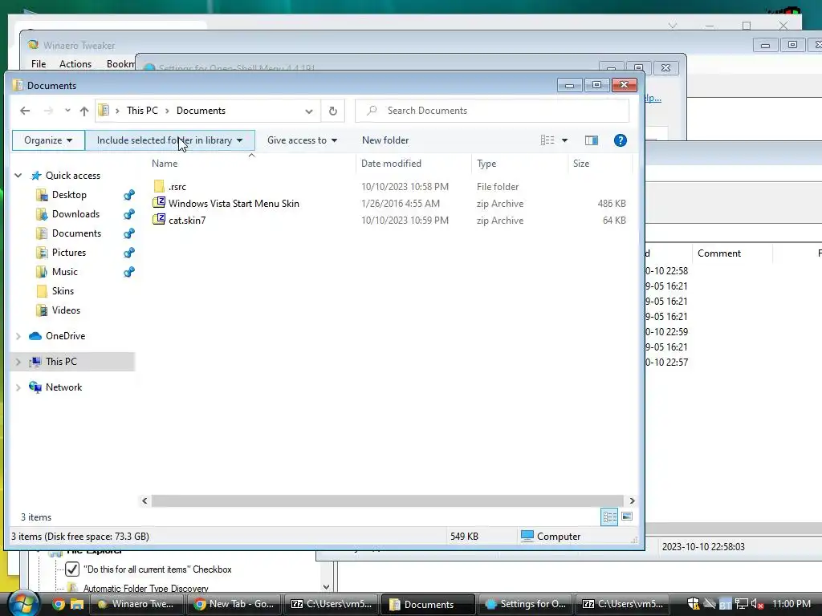Image resolution: width=822 pixels, height=616 pixels.
Task: Switch to large icons view button
Action: pyautogui.click(x=626, y=517)
